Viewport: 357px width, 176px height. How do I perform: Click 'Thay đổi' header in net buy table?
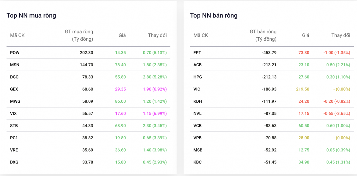(x=157, y=35)
